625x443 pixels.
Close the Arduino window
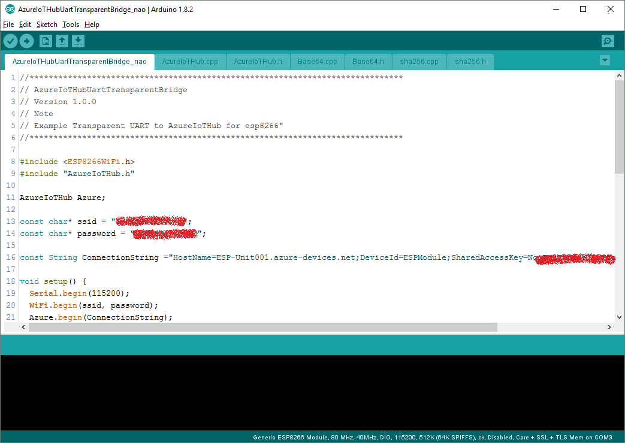[x=610, y=9]
